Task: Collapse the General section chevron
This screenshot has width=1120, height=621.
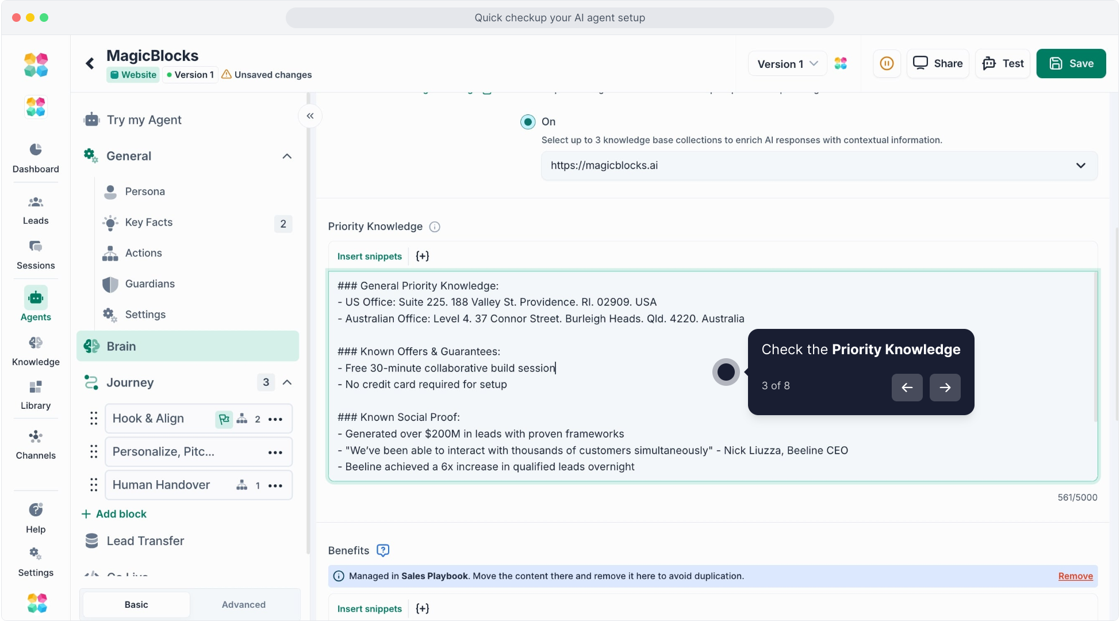Action: click(x=287, y=156)
